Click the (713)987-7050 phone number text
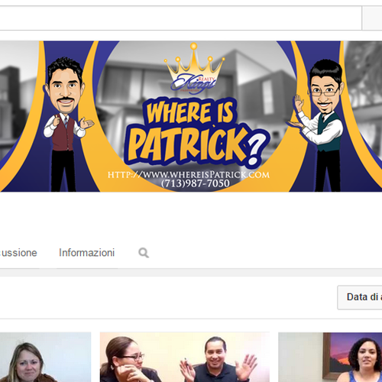 click(196, 183)
